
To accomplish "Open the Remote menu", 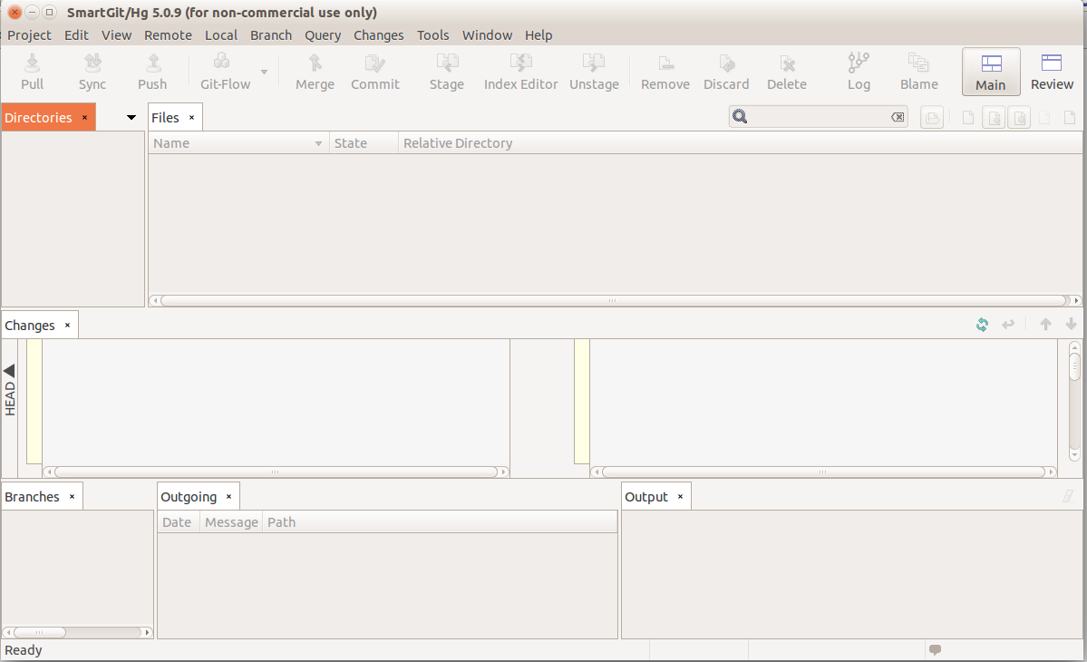I will (168, 35).
